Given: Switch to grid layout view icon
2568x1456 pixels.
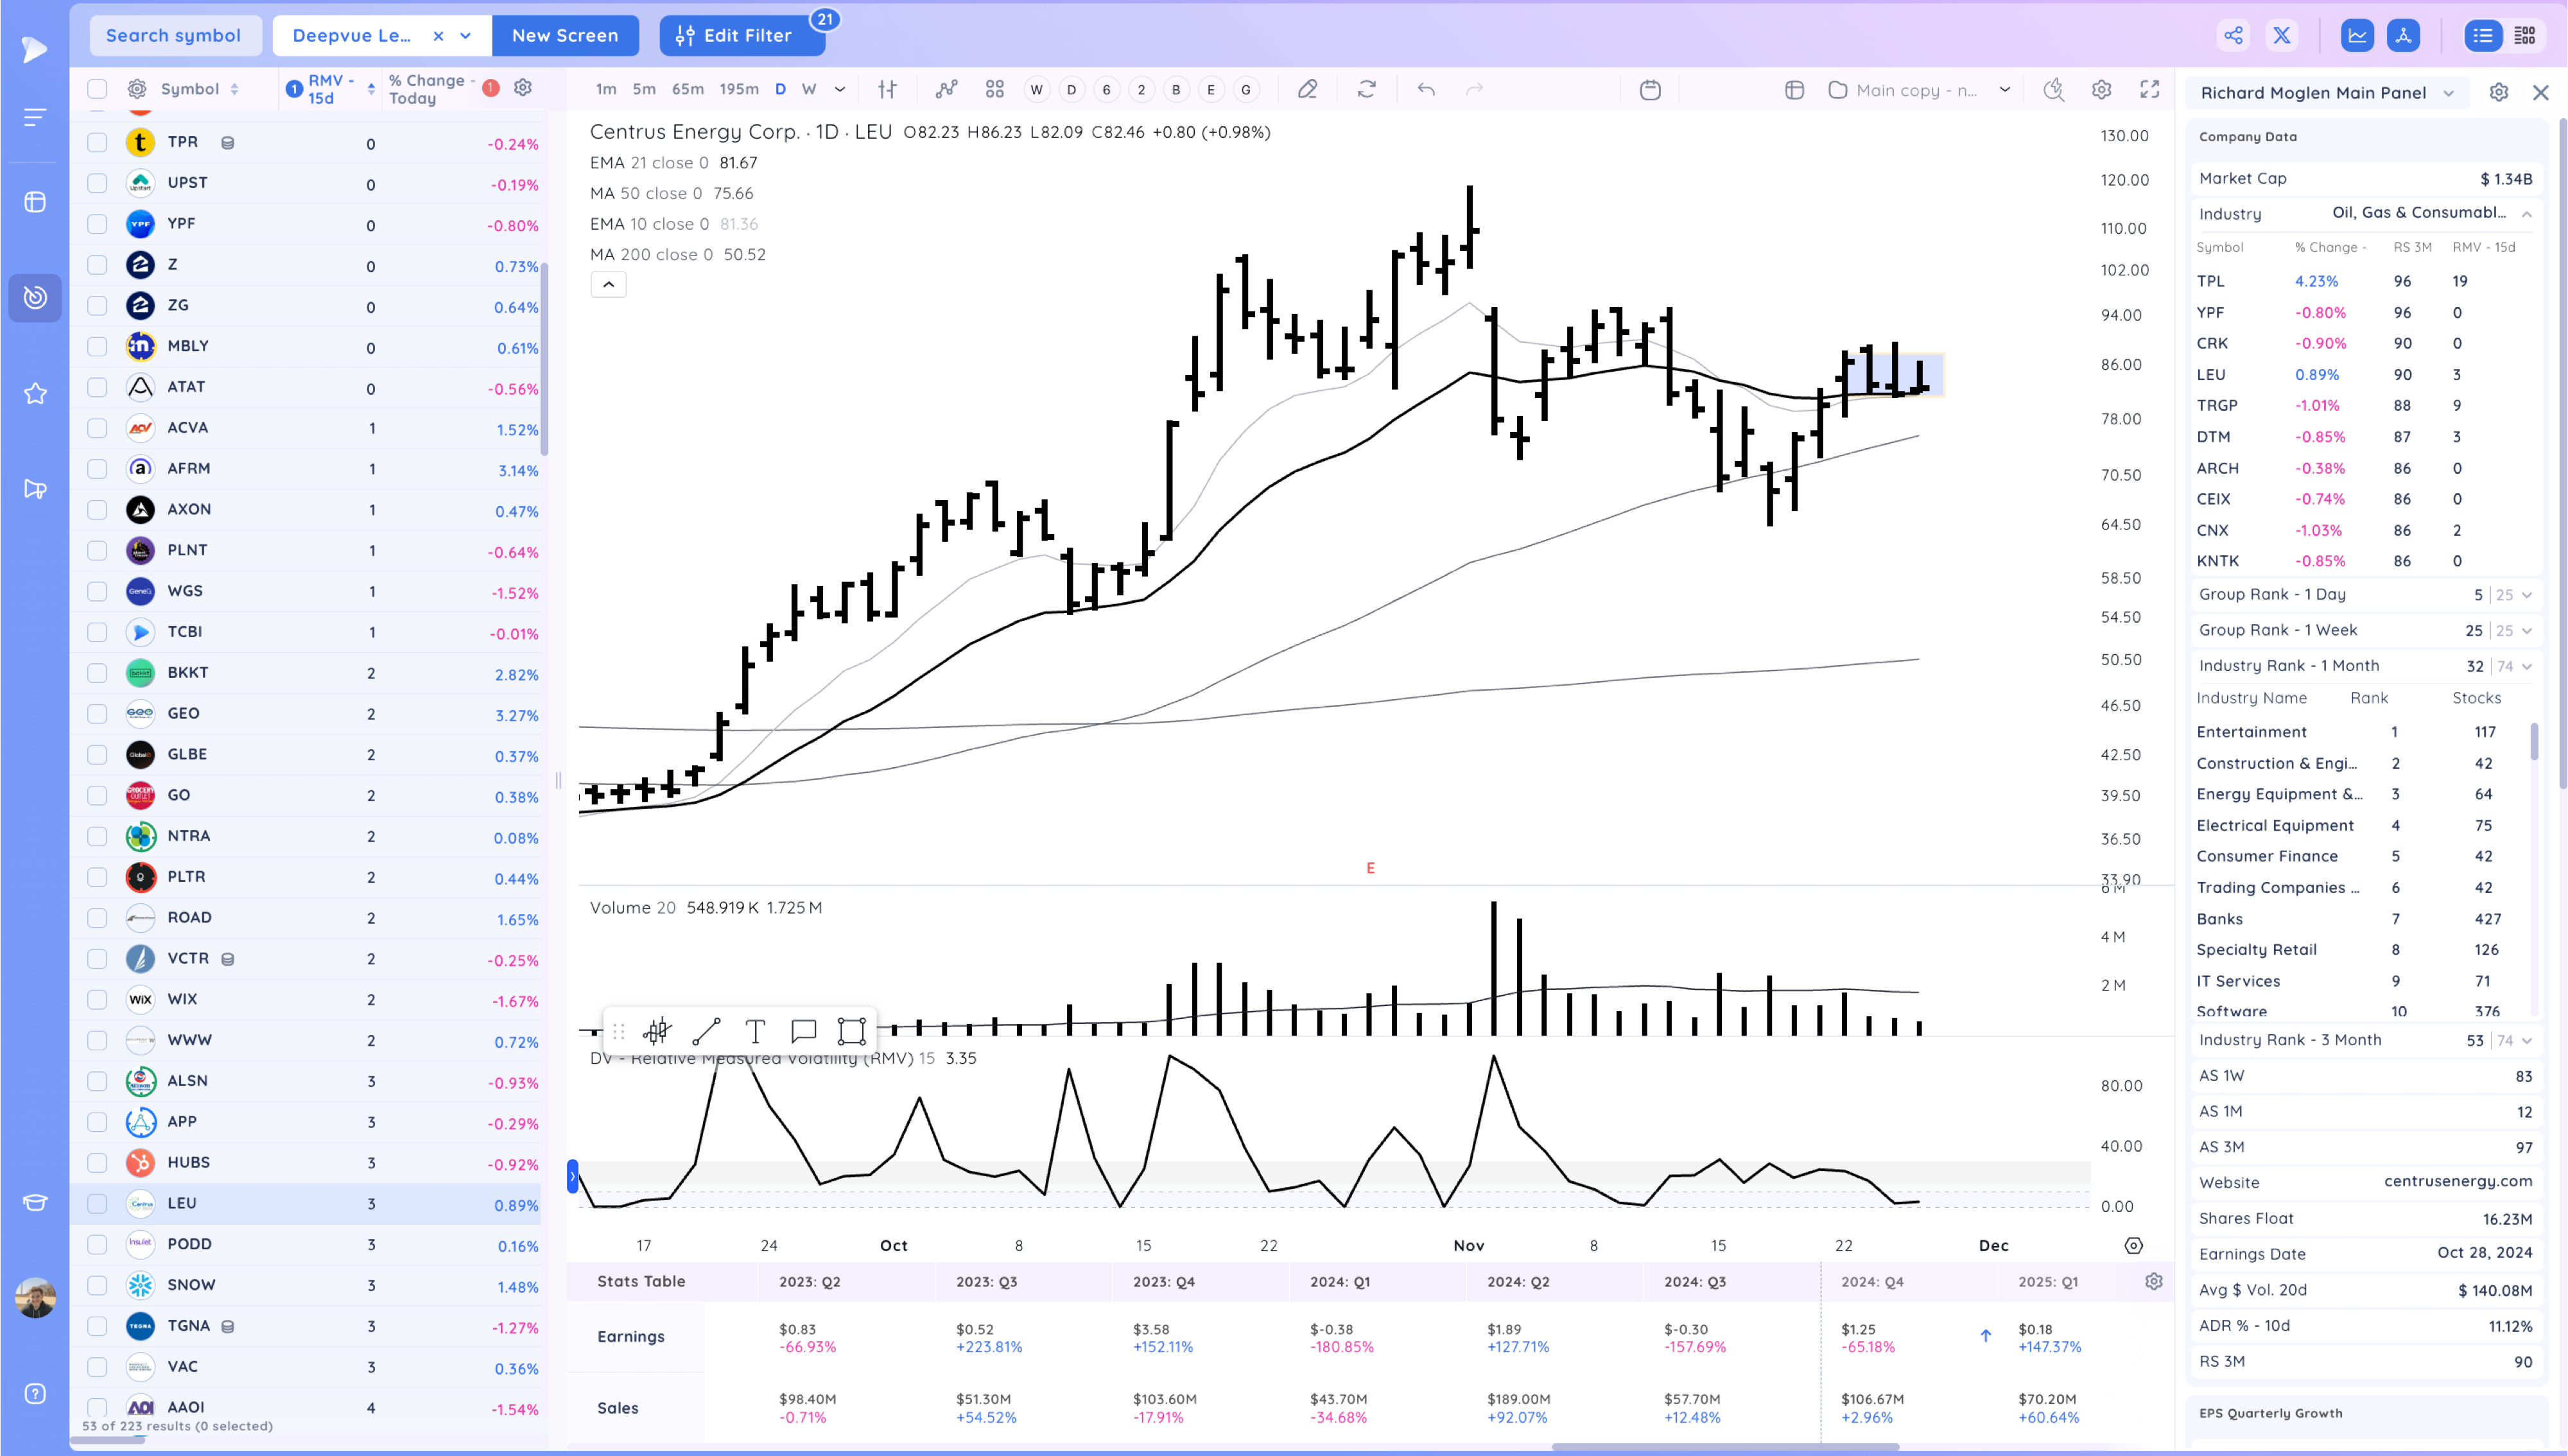Looking at the screenshot, I should (2525, 36).
